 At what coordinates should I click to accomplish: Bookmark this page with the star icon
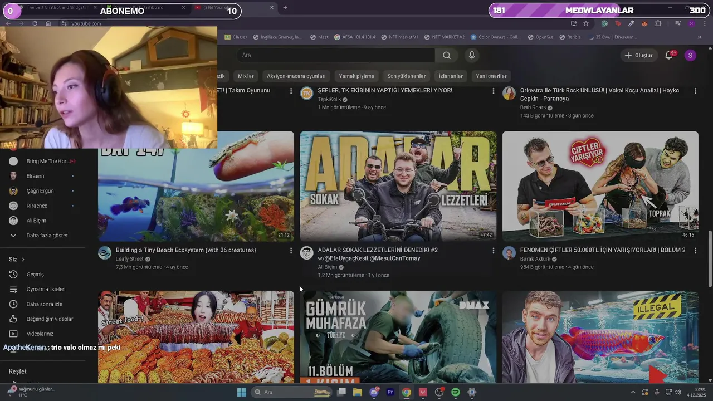pyautogui.click(x=586, y=23)
